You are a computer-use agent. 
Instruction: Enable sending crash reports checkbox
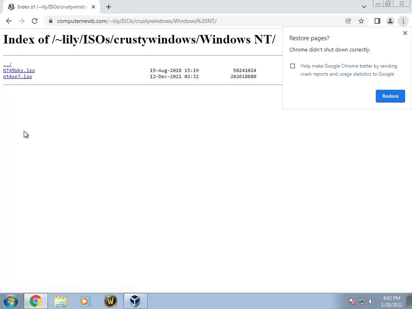(x=293, y=66)
